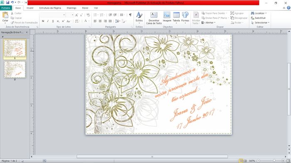Click show whole page icon in status bar
This screenshot has width=291, height=163.
[x=288, y=161]
